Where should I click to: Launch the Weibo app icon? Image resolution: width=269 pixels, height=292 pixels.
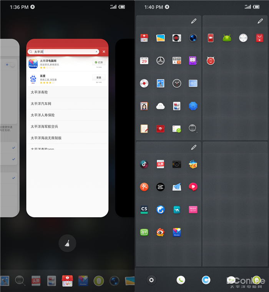click(x=161, y=232)
